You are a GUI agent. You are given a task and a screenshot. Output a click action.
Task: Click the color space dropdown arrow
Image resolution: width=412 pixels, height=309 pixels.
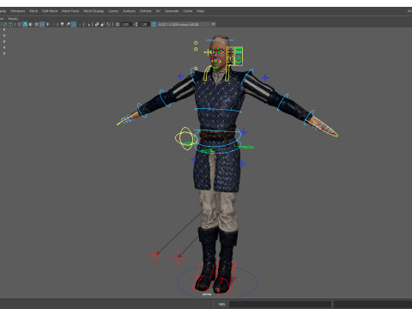tap(213, 24)
